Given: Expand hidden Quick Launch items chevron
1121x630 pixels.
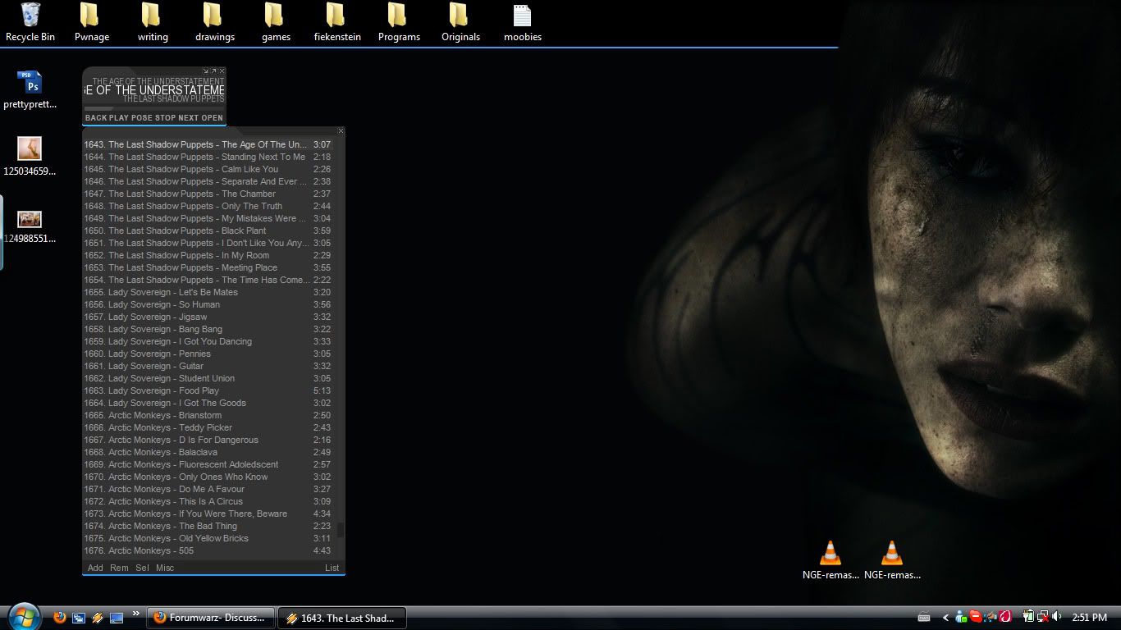Looking at the screenshot, I should click(136, 613).
